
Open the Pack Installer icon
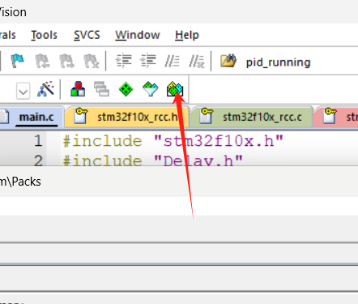[x=175, y=89]
